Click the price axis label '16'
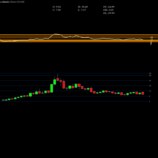Image resolution: width=158 pixels, height=158 pixels. [x=150, y=86]
